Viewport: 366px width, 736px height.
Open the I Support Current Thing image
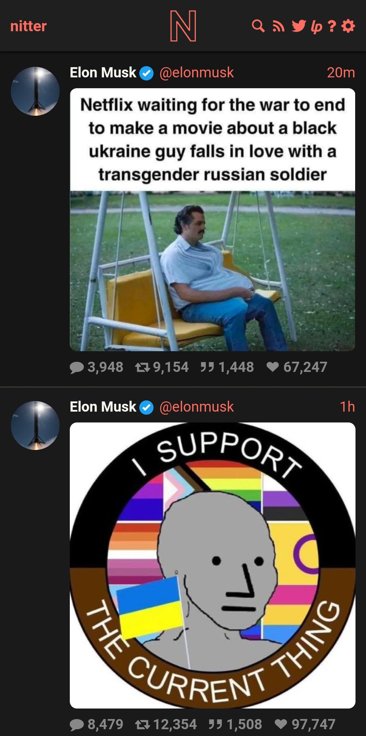[212, 565]
